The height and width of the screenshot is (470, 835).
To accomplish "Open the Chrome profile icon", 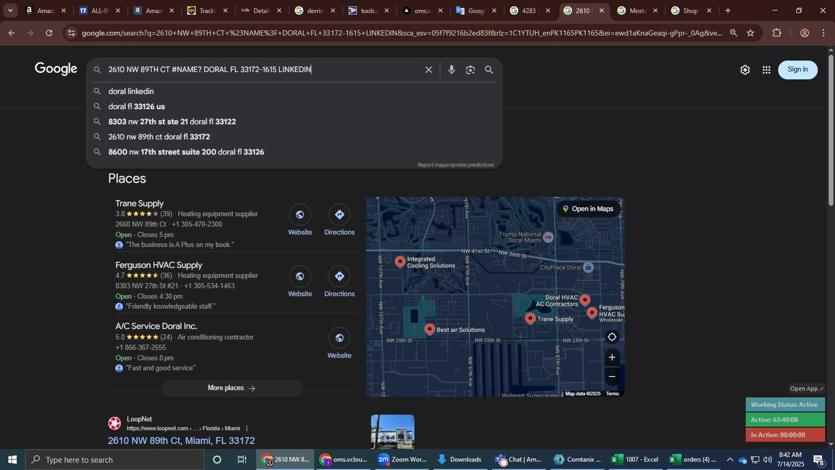I will [x=805, y=33].
